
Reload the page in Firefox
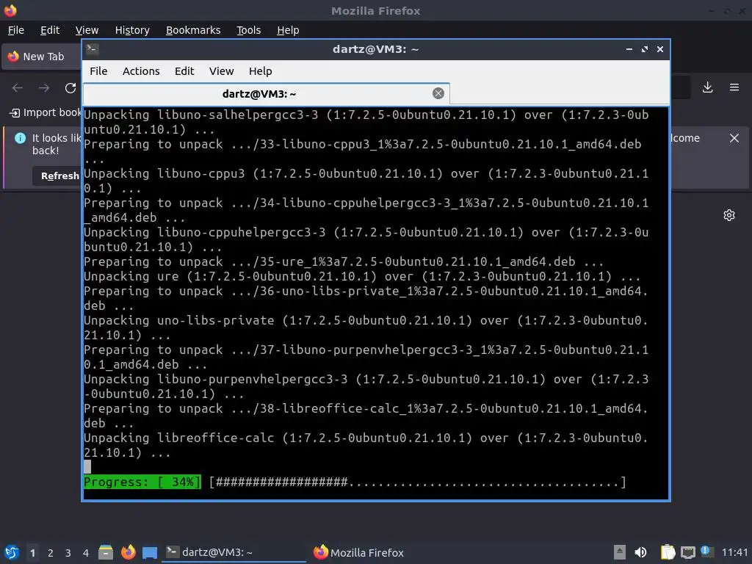70,88
